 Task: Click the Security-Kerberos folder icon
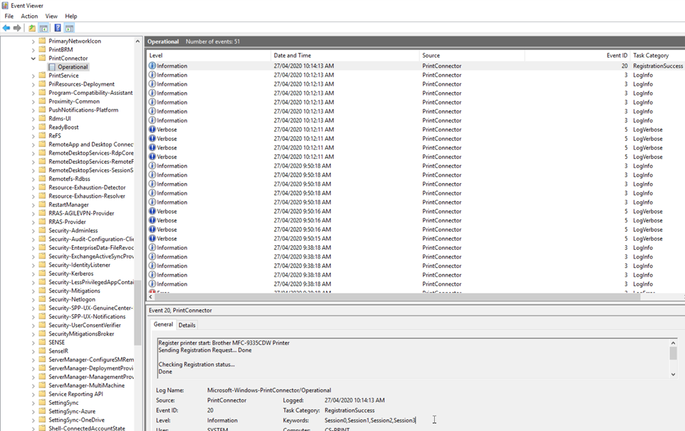(x=42, y=273)
